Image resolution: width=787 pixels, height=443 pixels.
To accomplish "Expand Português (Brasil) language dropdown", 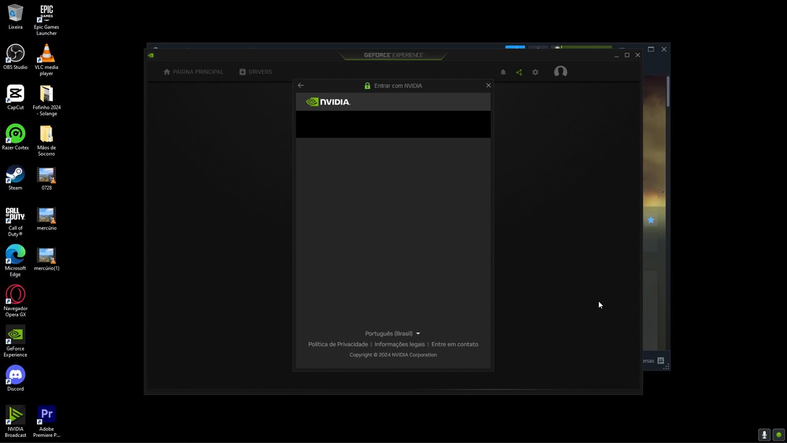I will click(392, 333).
